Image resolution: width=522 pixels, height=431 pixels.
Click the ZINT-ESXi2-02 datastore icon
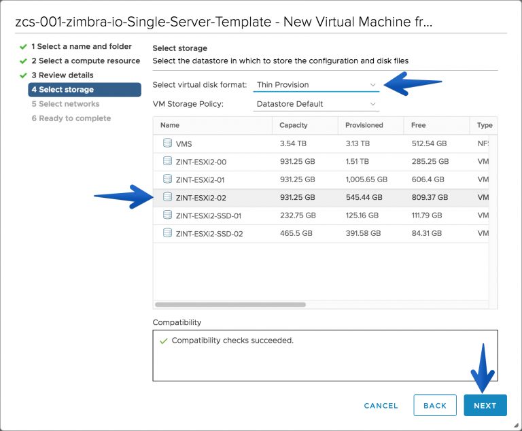[167, 197]
